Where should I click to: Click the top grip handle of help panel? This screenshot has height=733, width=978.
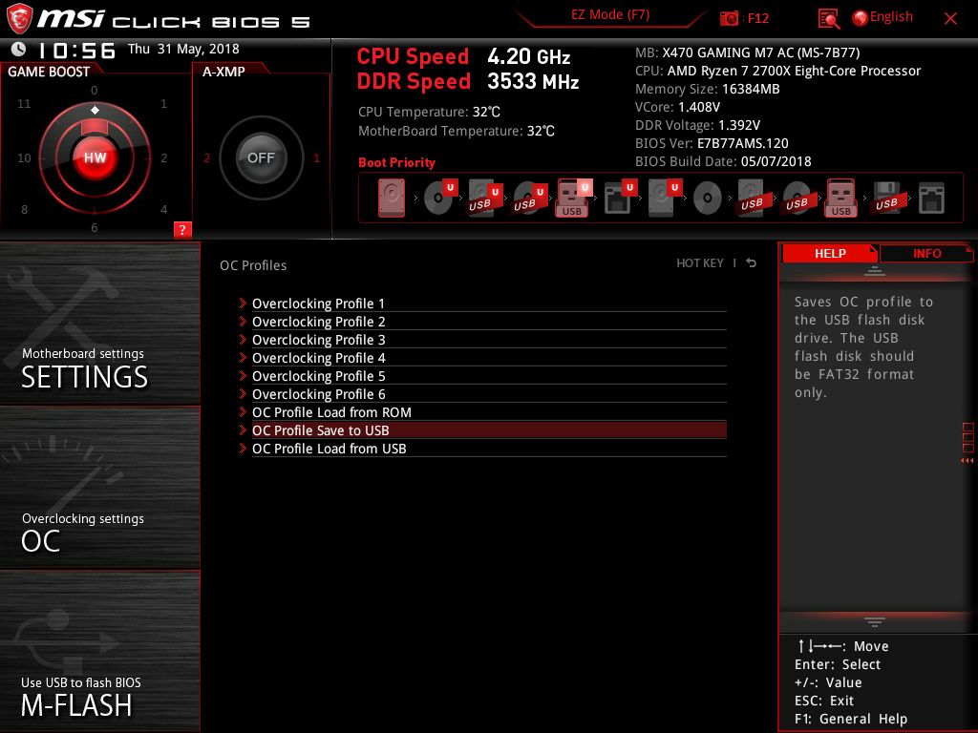pos(875,271)
